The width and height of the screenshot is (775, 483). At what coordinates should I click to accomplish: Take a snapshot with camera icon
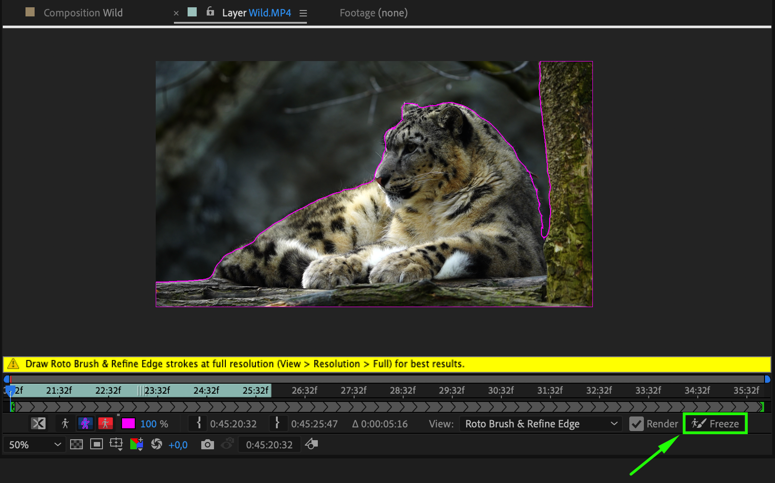(207, 444)
